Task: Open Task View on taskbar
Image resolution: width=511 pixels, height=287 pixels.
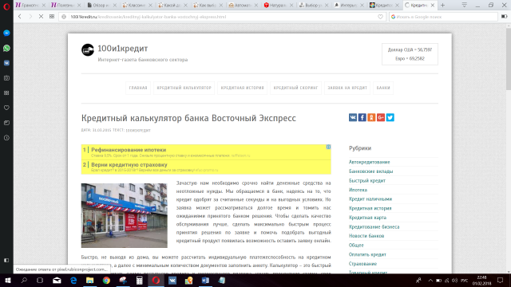Action: click(x=40, y=281)
